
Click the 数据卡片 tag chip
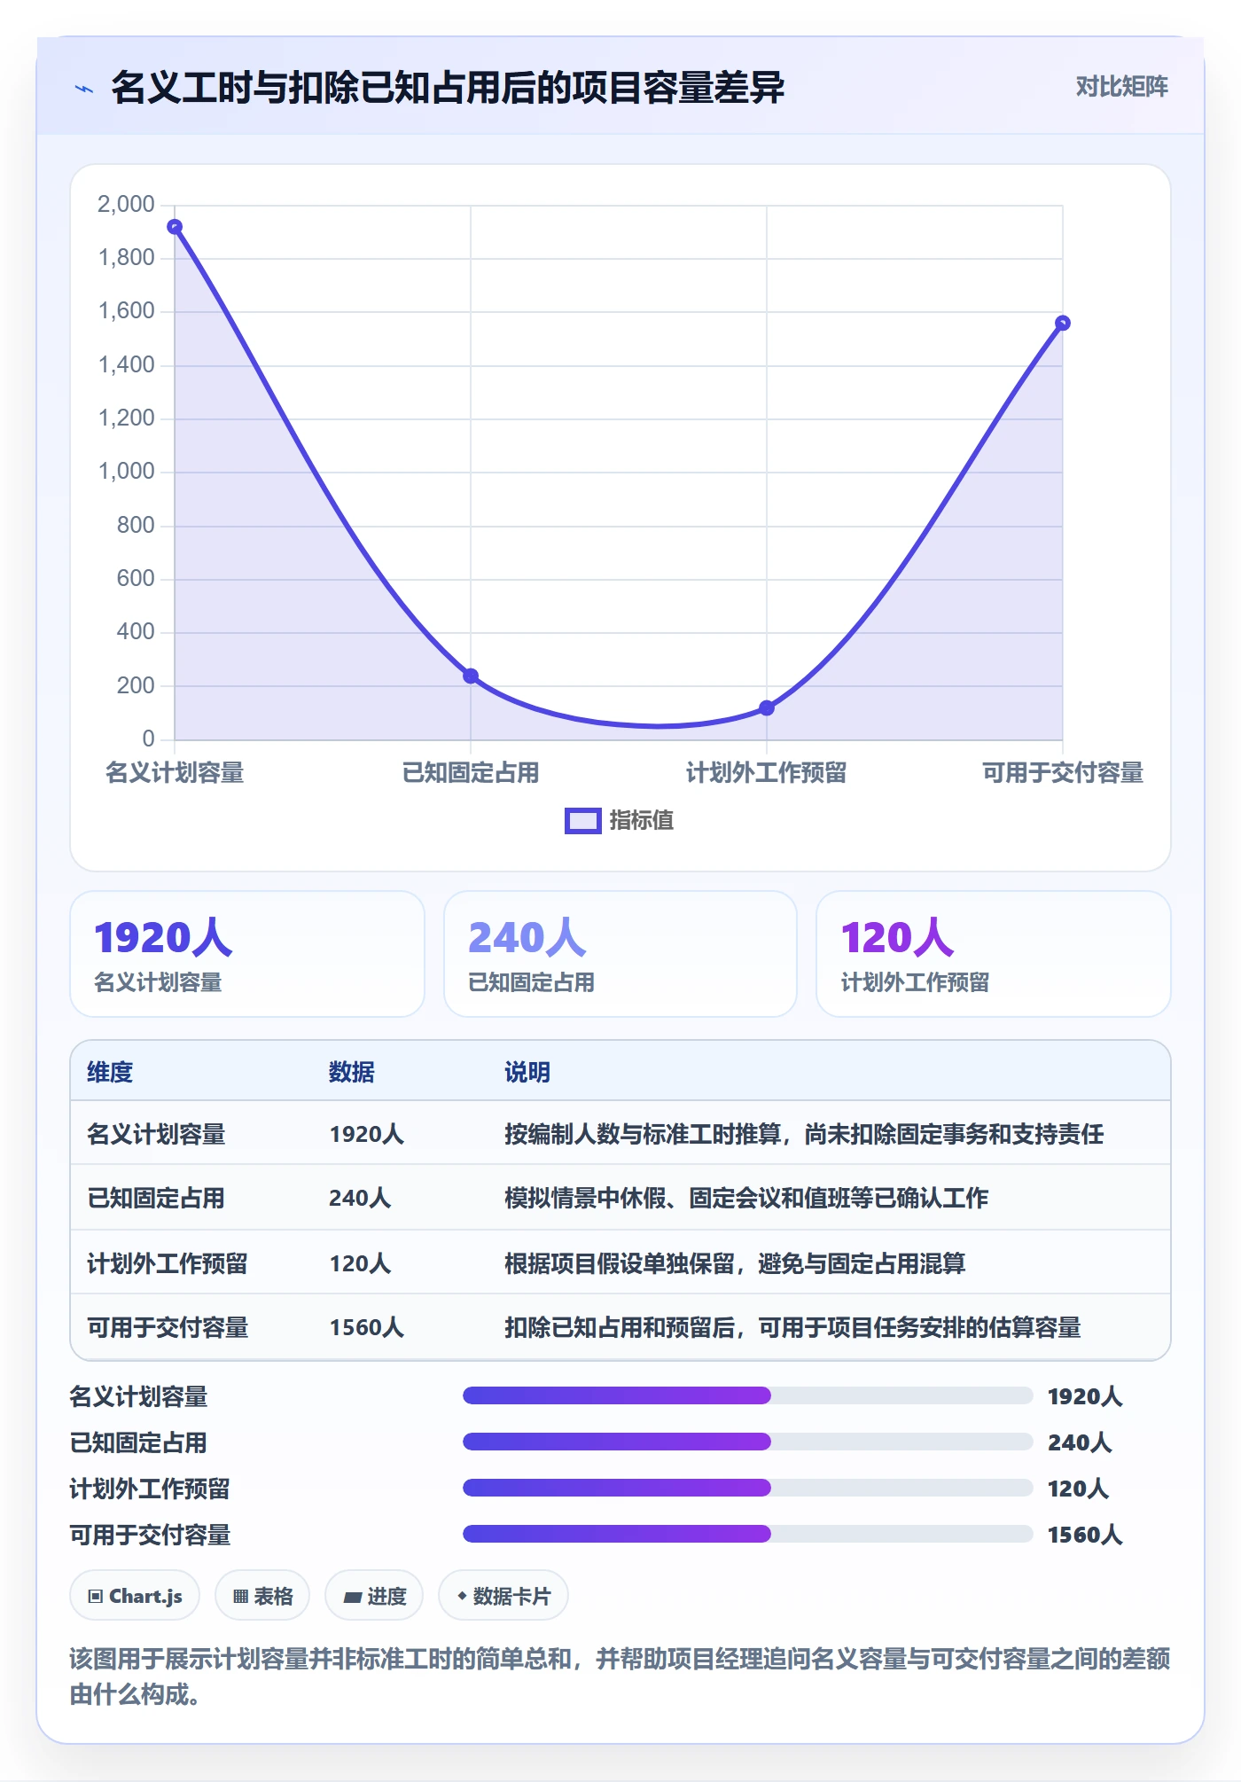pyautogui.click(x=503, y=1596)
